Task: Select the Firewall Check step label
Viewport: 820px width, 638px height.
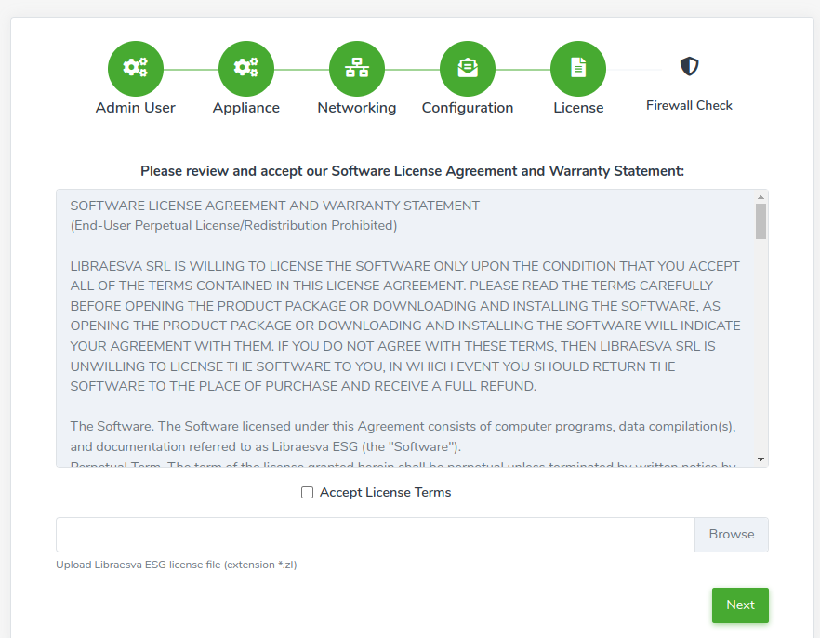Action: (689, 106)
